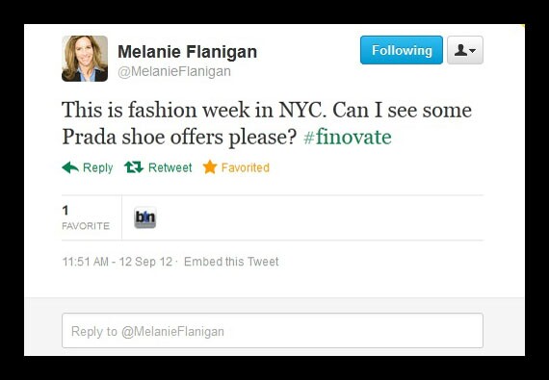This screenshot has width=549, height=380.
Task: Click the orange Favorited star icon
Action: 210,167
